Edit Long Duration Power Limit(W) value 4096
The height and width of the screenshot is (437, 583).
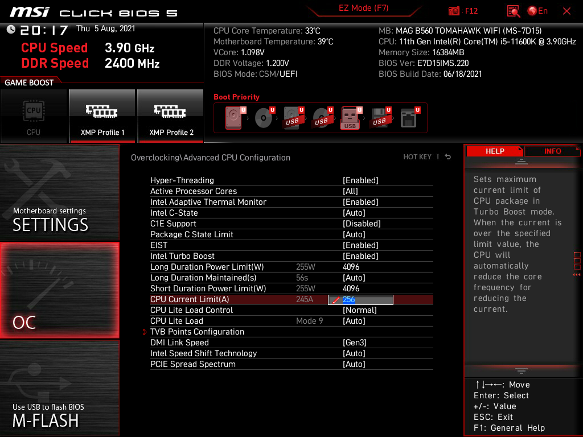click(351, 267)
